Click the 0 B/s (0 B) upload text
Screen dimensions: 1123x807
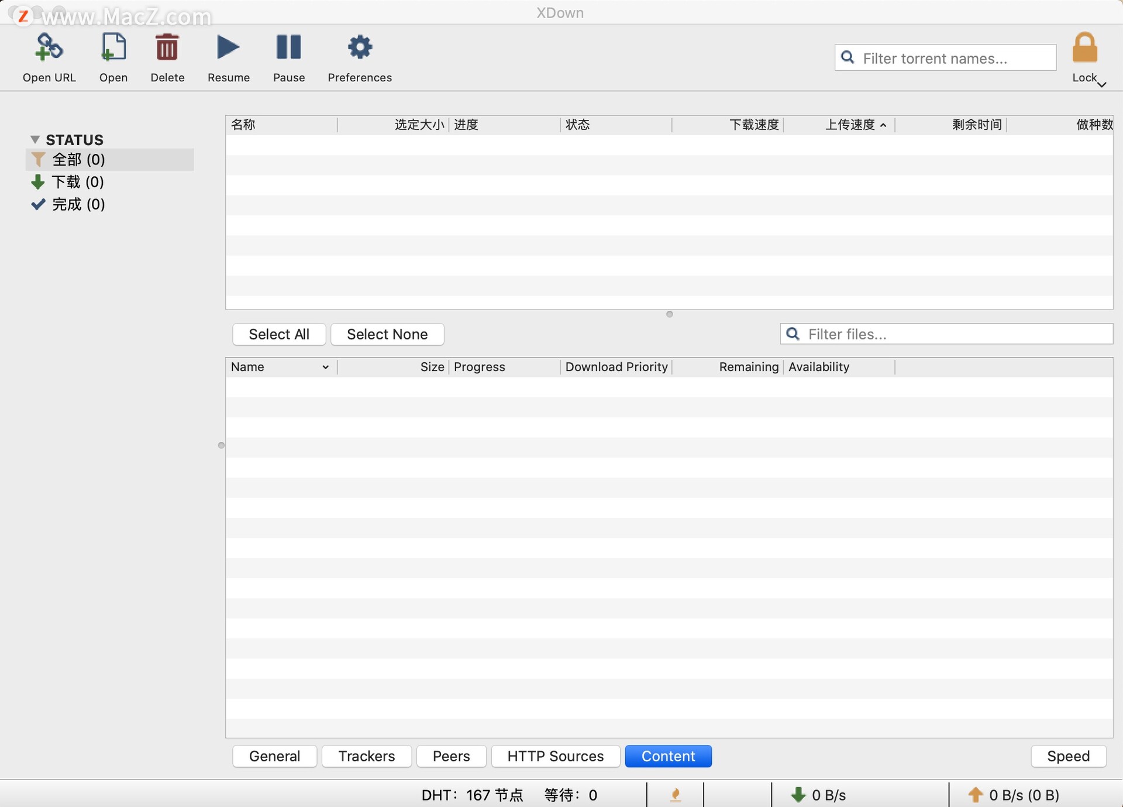(x=1024, y=795)
